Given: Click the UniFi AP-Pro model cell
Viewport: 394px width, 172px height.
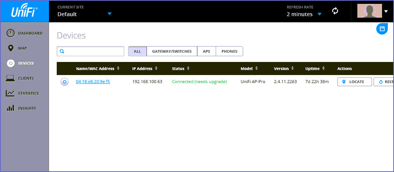Looking at the screenshot, I should pos(253,82).
